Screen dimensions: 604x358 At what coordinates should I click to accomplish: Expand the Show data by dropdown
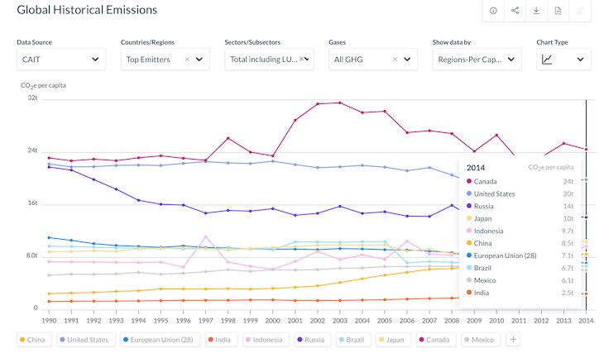pyautogui.click(x=476, y=60)
